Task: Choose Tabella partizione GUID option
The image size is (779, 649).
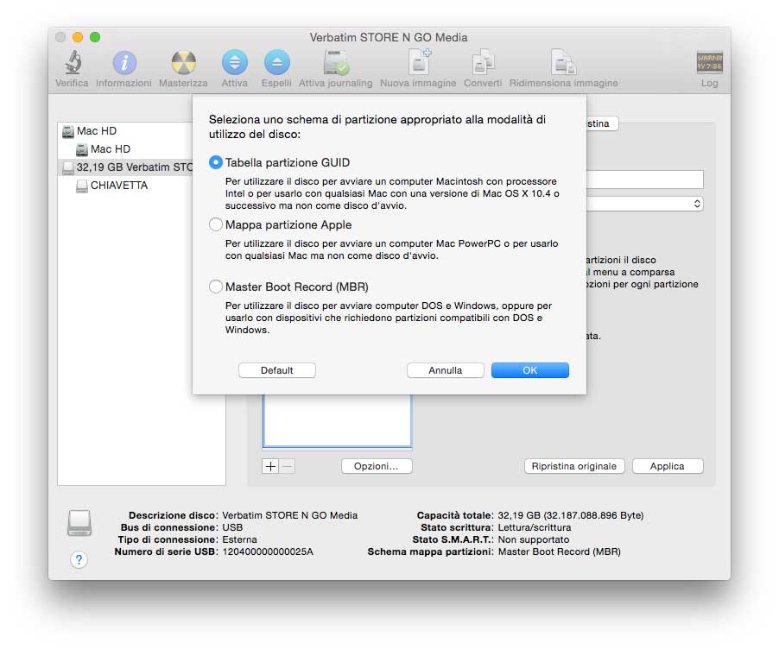Action: pos(216,162)
